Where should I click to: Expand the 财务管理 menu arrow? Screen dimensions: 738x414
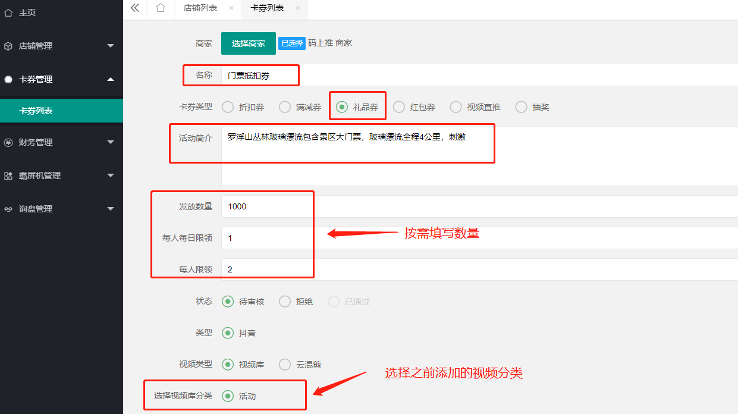111,142
